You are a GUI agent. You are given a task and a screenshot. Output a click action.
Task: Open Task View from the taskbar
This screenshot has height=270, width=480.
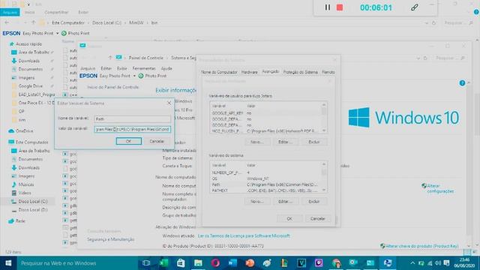click(x=146, y=263)
